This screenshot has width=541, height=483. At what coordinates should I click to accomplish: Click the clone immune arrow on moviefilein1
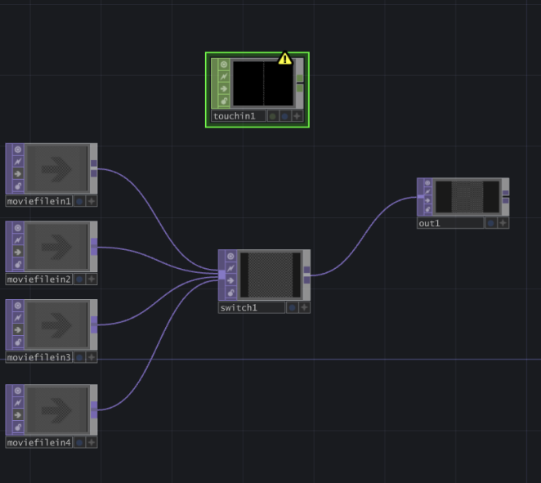coord(18,174)
